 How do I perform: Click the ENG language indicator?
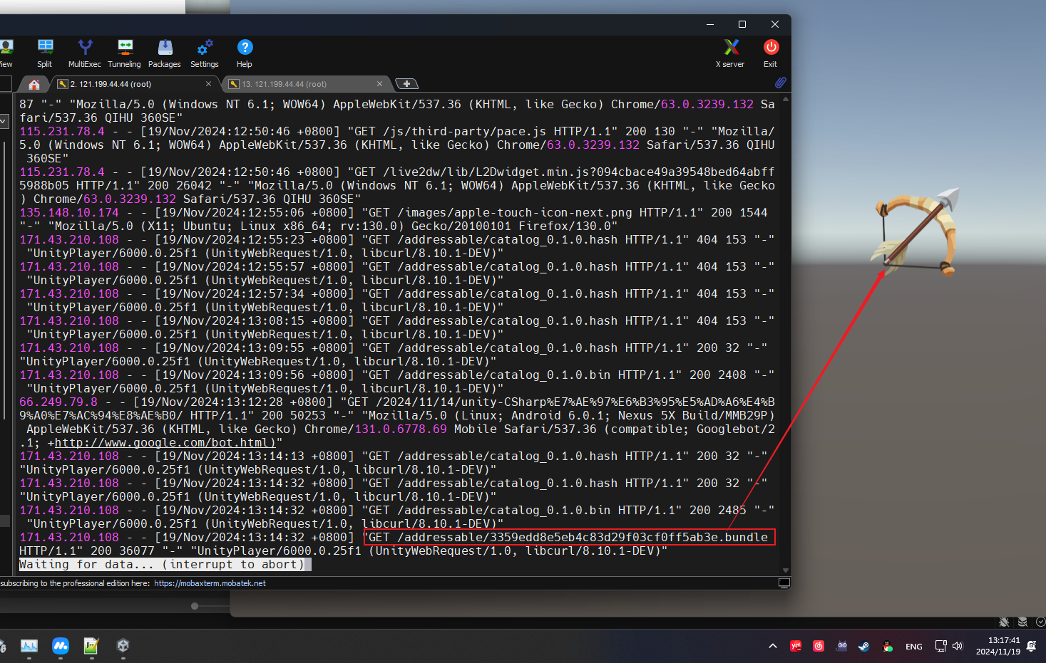914,647
